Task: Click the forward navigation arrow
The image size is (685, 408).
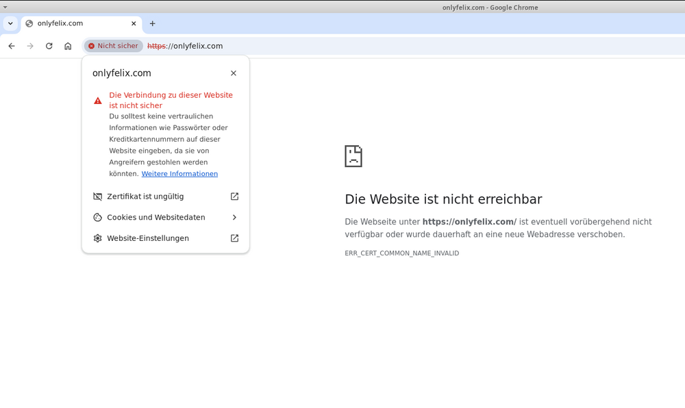Action: pyautogui.click(x=30, y=46)
